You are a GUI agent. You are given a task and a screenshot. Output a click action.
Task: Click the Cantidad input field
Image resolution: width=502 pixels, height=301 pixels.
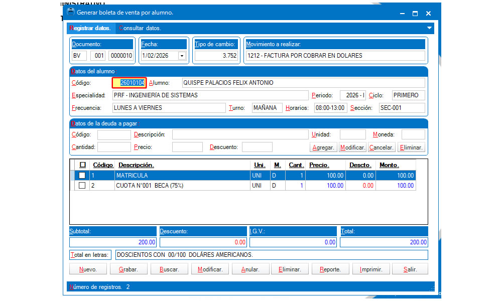[x=114, y=147]
